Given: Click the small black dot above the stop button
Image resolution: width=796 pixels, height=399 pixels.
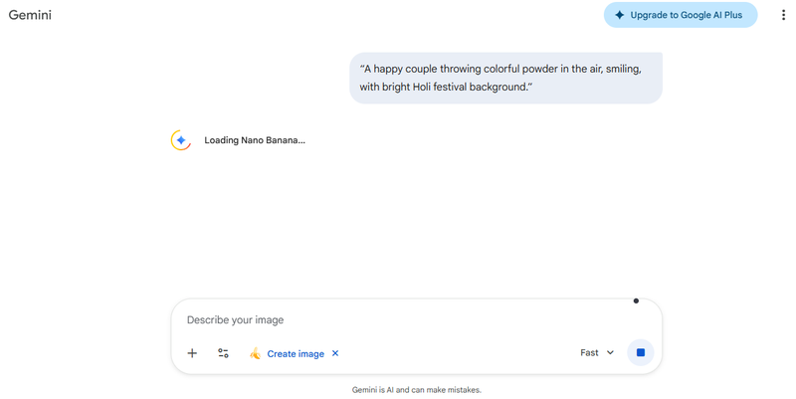Looking at the screenshot, I should pyautogui.click(x=636, y=300).
